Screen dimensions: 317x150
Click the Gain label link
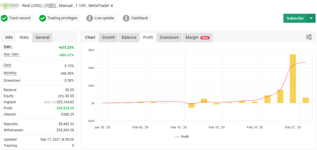[x=8, y=47]
